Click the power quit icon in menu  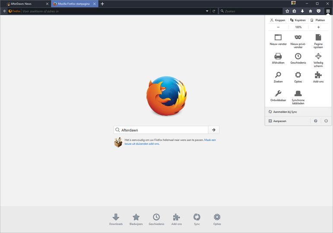326,121
